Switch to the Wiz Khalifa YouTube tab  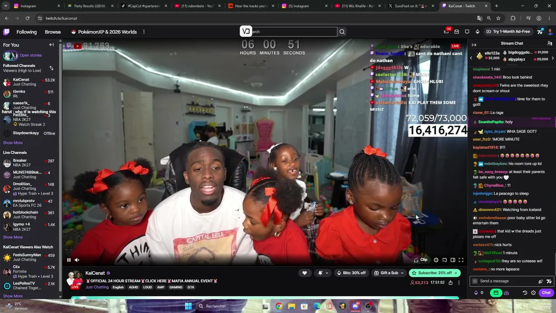tap(357, 6)
